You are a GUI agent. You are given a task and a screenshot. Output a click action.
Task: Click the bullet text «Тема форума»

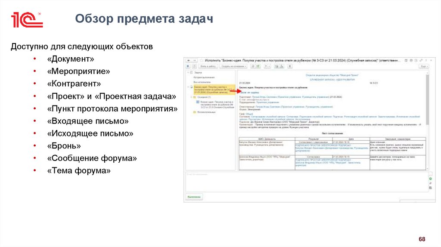click(79, 170)
